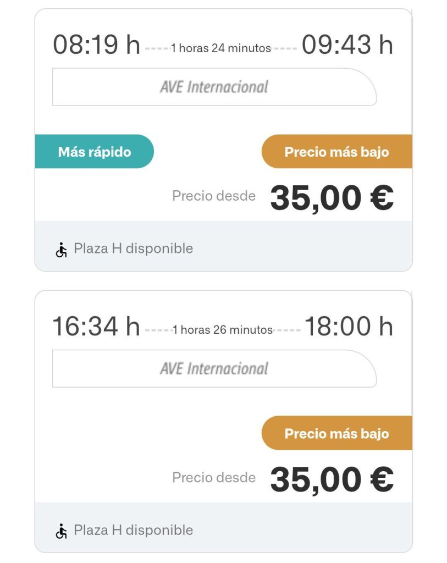Viewport: 447px width, 563px height.
Task: Click 'Precio desde' label on the 16:34 train
Action: [x=214, y=478]
